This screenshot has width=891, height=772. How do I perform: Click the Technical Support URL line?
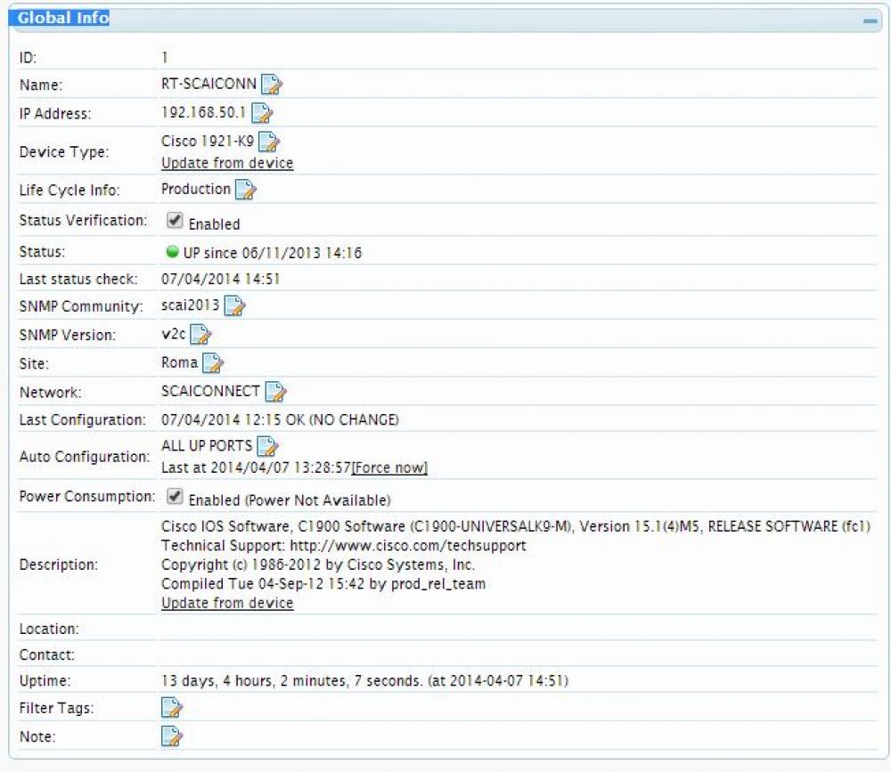[x=344, y=545]
